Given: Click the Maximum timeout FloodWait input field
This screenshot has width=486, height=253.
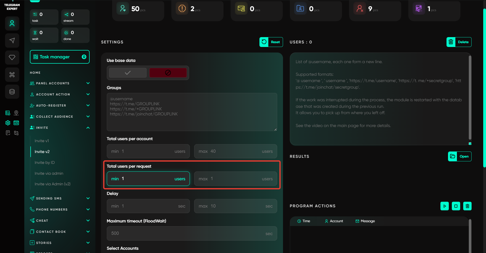Looking at the screenshot, I should click(x=187, y=233).
